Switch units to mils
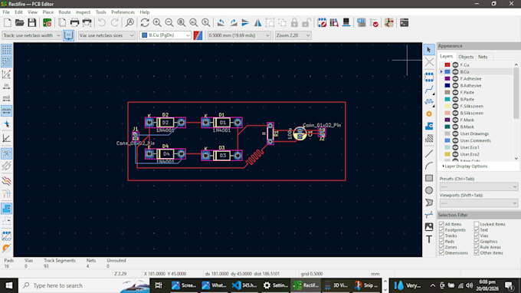The height and width of the screenshot is (293, 521). pyautogui.click(x=6, y=98)
